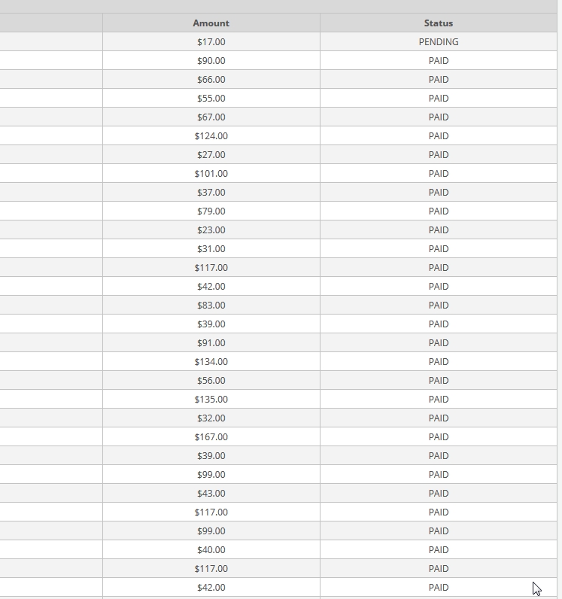Select PAID status beside the $27.00 amount
562x599 pixels.
click(438, 155)
